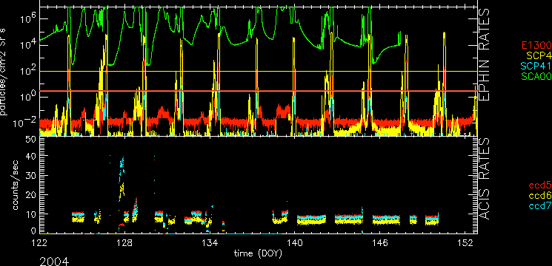Click the red ccd5 legend label
The image size is (552, 266).
(x=540, y=186)
